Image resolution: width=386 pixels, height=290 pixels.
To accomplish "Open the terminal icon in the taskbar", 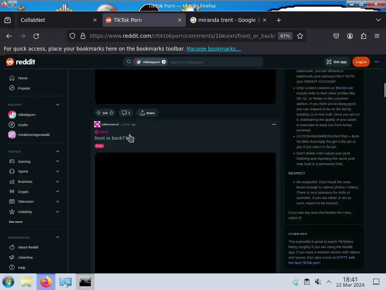I will 85,282.
